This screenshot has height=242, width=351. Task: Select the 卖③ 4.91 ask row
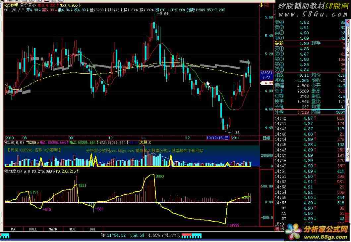tap(310, 28)
